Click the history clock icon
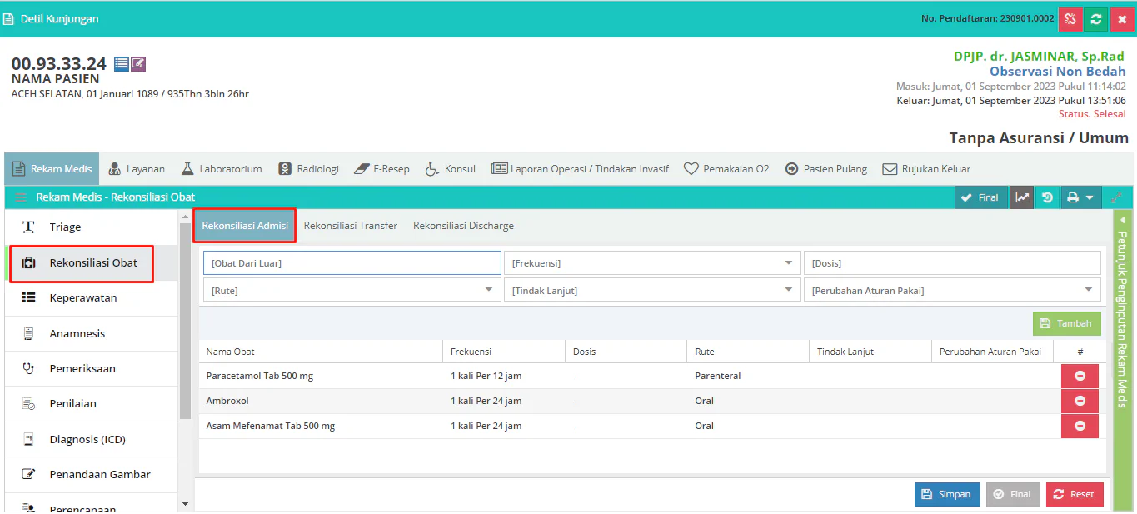1137x514 pixels. 1047,197
